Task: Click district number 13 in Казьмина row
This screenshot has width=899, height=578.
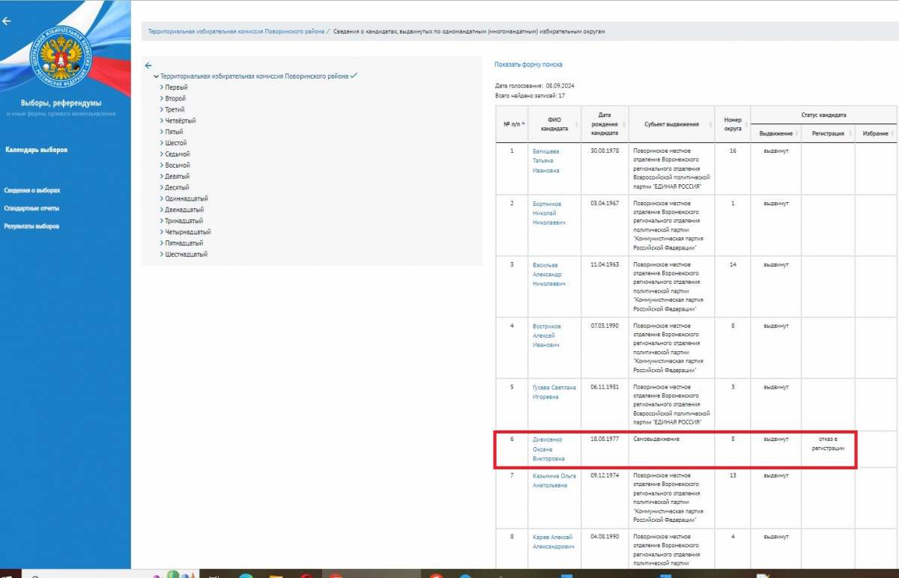Action: pos(733,475)
